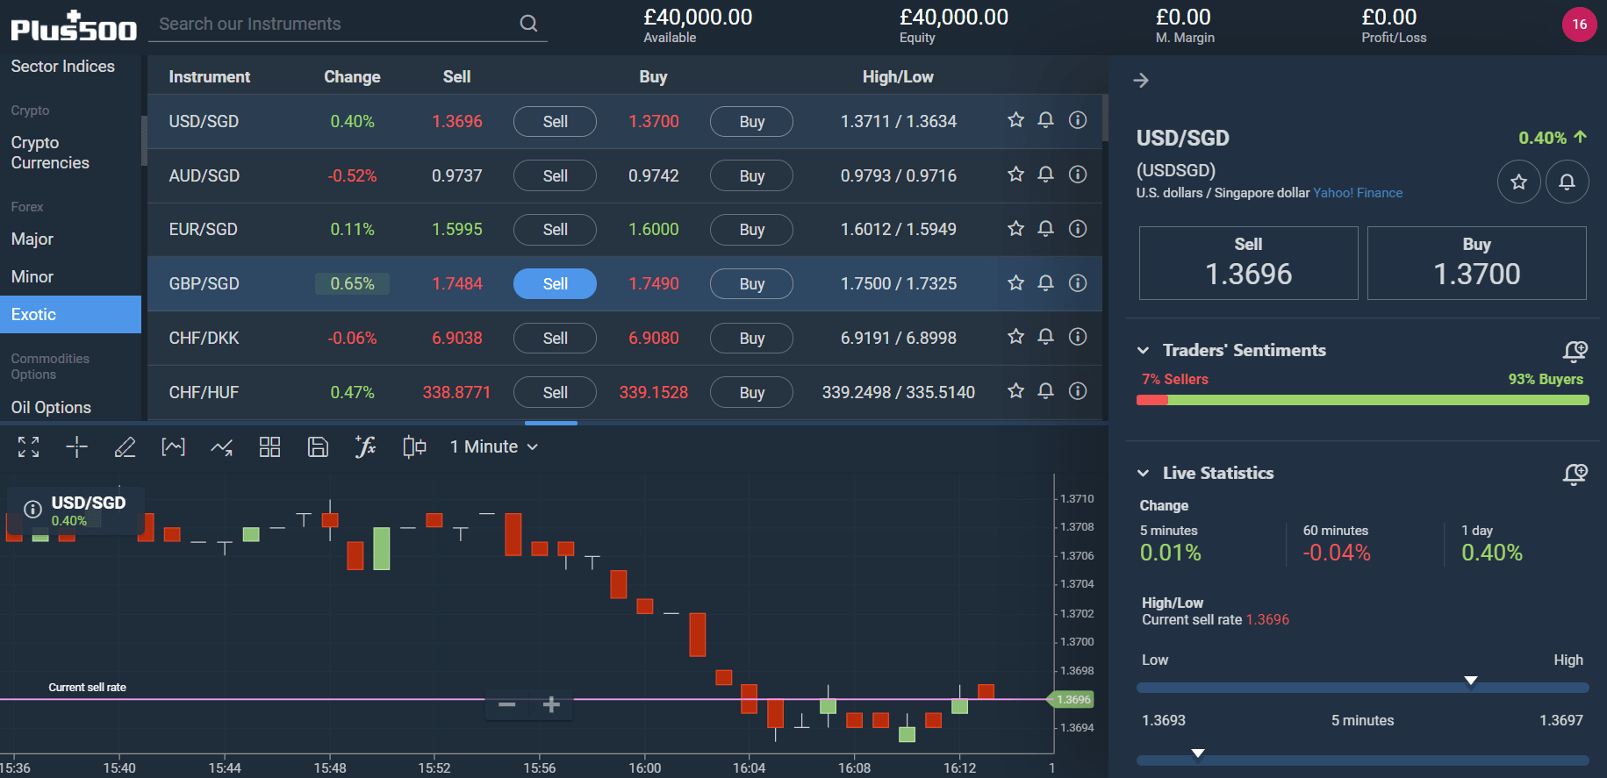
Task: Favorite CHF/DKK with row star
Action: 1015,337
